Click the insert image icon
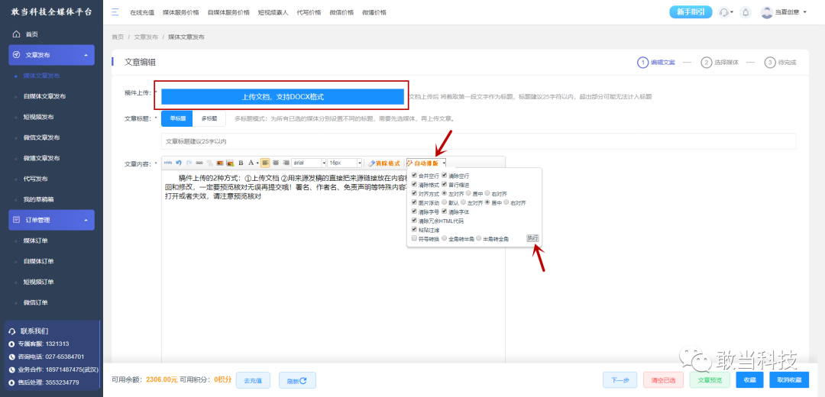This screenshot has width=825, height=397. tap(220, 163)
